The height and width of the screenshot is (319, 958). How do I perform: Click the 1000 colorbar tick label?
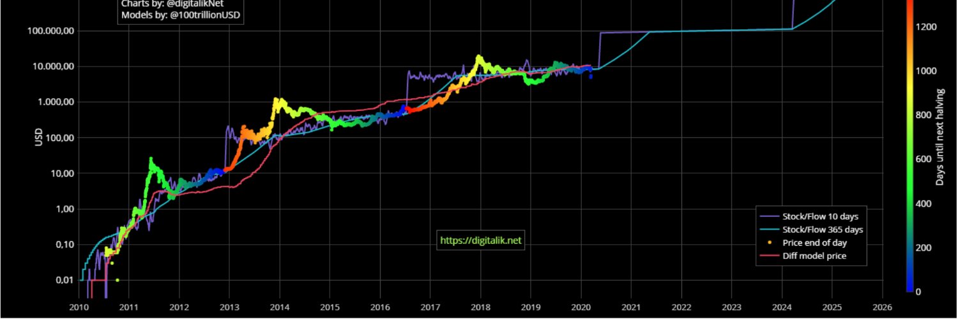(927, 71)
